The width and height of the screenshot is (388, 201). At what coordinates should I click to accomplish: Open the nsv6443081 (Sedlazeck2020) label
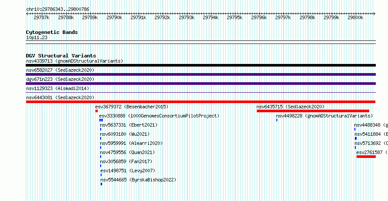pyautogui.click(x=60, y=97)
